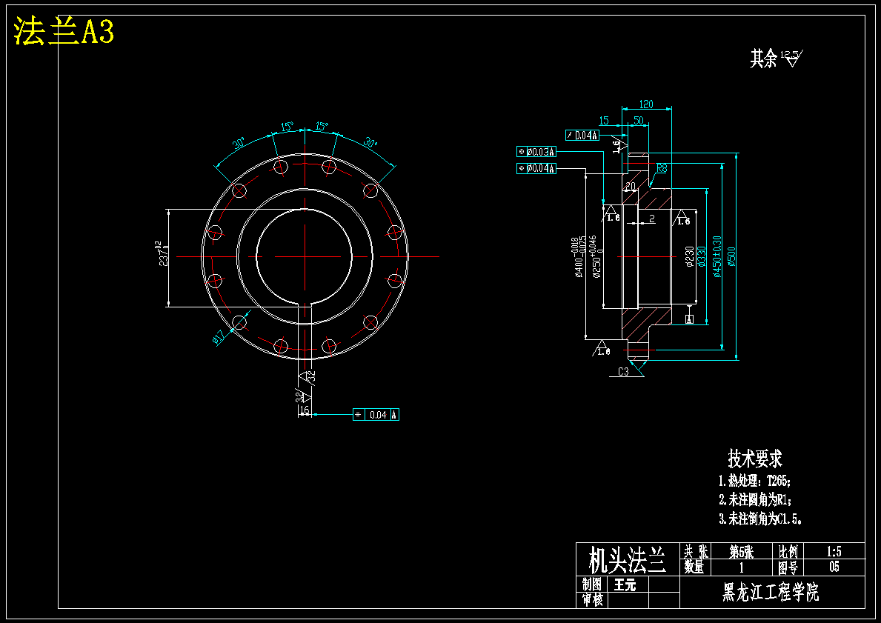Click the 机头法兰 part name in title block
The width and height of the screenshot is (881, 623).
tap(628, 559)
